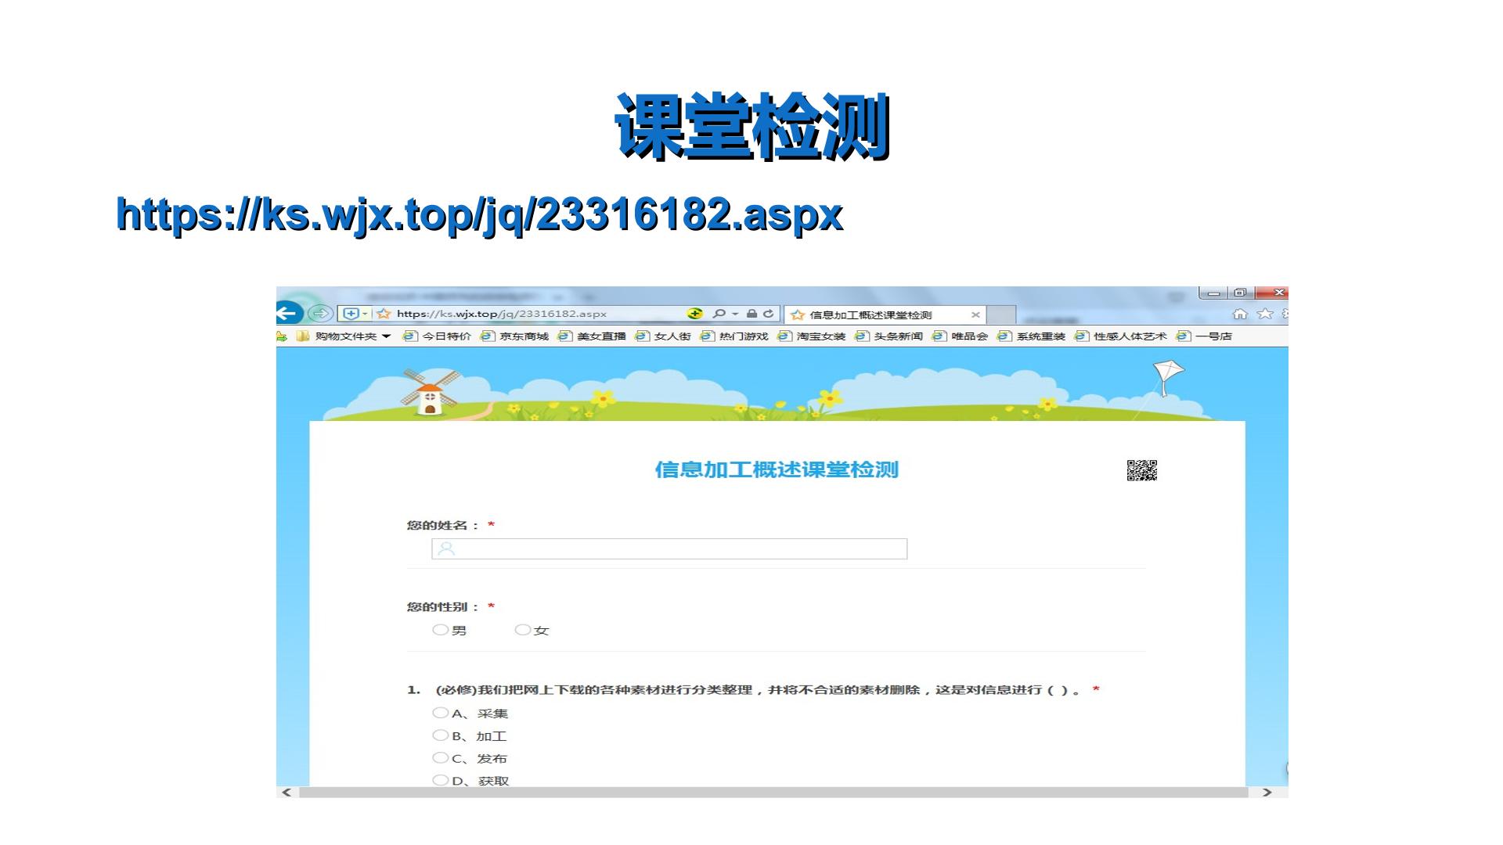Image resolution: width=1503 pixels, height=845 pixels.
Task: Click the search magnifier icon in address bar
Action: [719, 314]
